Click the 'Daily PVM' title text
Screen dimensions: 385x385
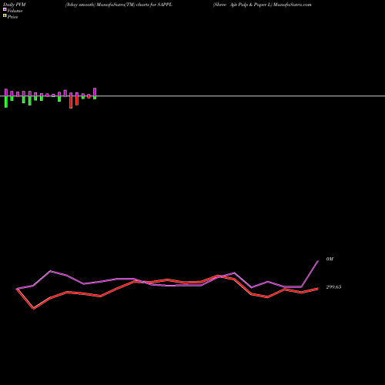click(15, 5)
